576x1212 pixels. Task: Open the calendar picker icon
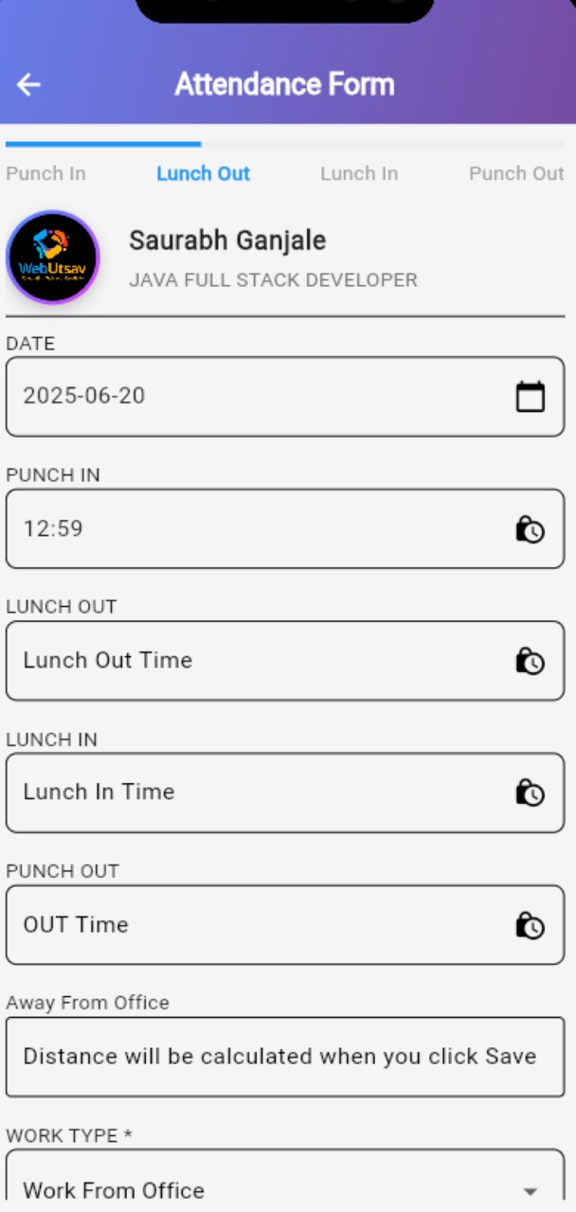pyautogui.click(x=530, y=397)
